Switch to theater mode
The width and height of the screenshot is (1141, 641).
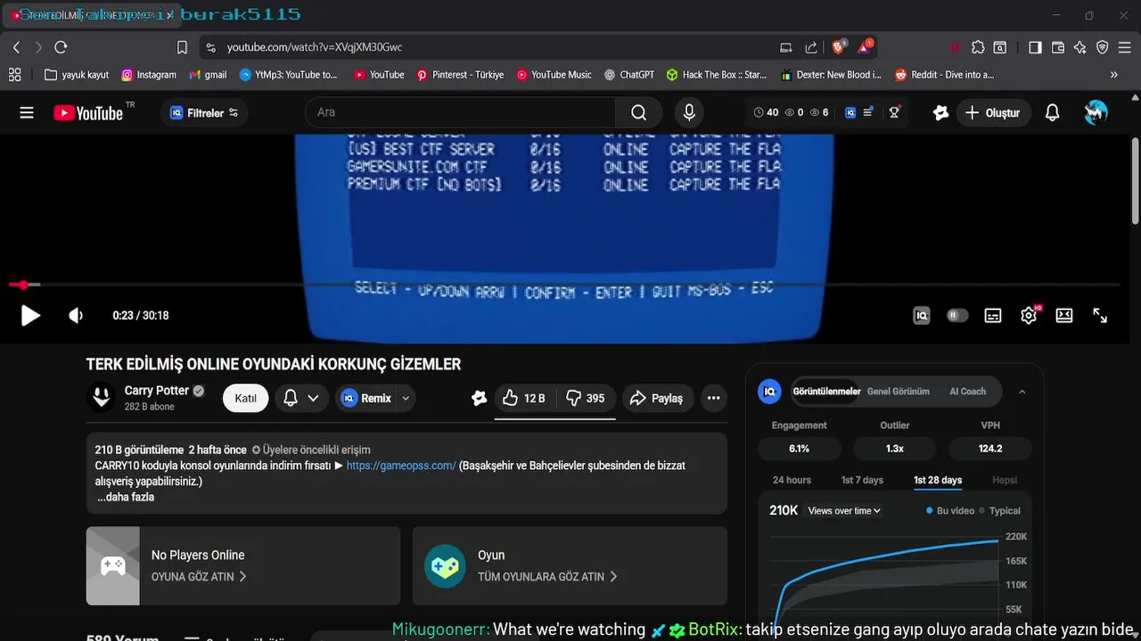point(1064,315)
